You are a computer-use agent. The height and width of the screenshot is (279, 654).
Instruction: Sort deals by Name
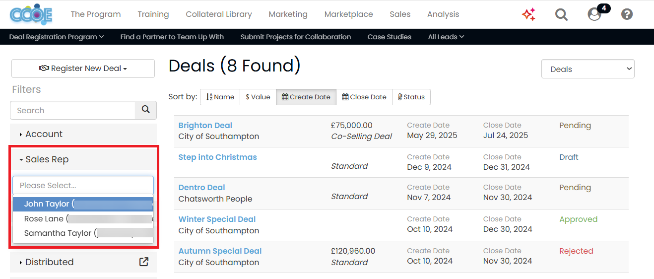click(x=220, y=97)
